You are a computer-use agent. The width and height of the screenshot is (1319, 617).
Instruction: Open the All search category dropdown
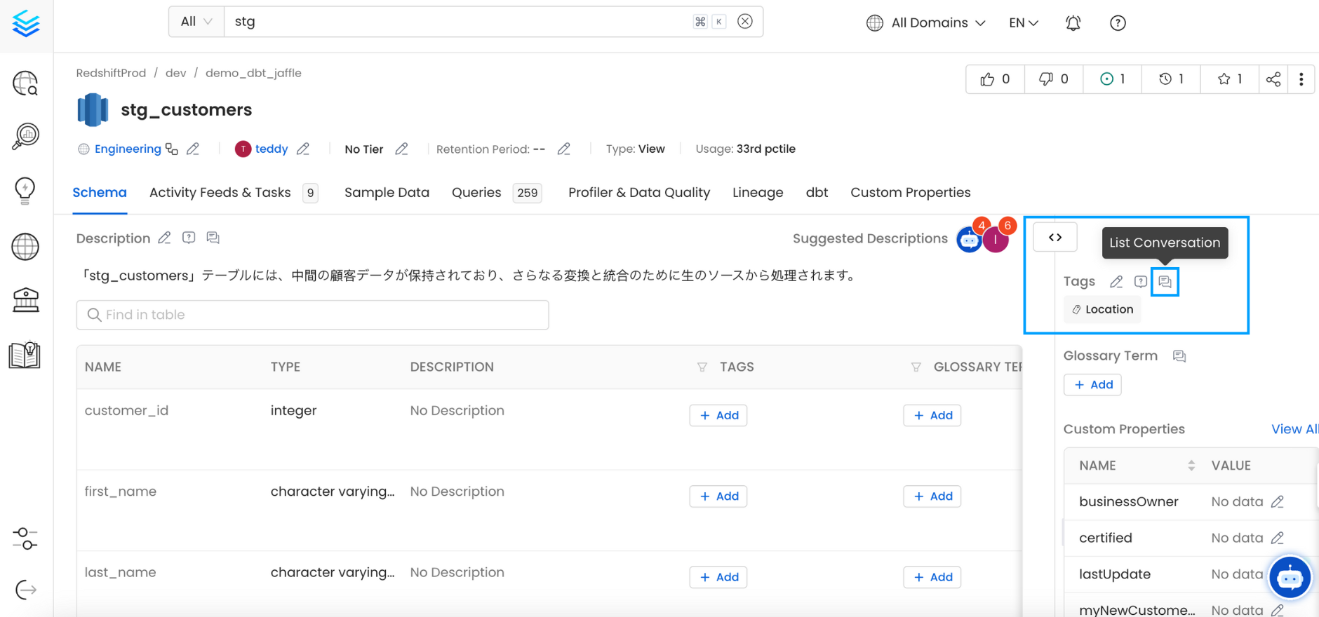[196, 22]
